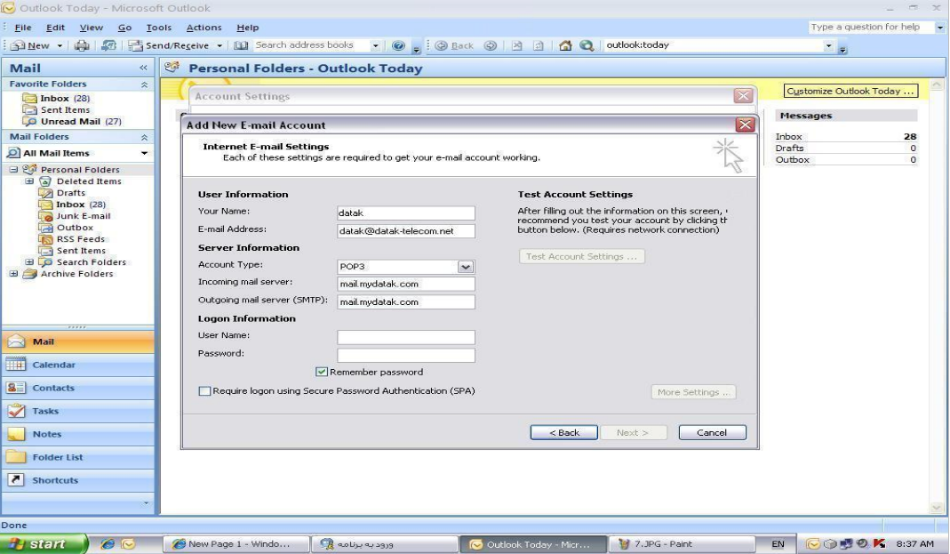Click the New mail toolbar button
Viewport: 950px width, 554px height.
click(x=30, y=45)
